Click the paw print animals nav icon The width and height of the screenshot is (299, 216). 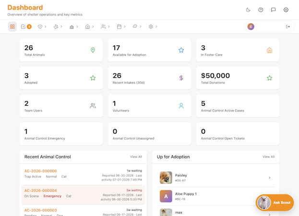click(56, 27)
